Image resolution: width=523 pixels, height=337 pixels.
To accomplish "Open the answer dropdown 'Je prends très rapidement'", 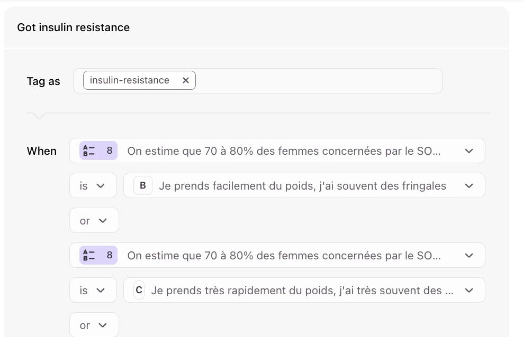I will point(302,291).
